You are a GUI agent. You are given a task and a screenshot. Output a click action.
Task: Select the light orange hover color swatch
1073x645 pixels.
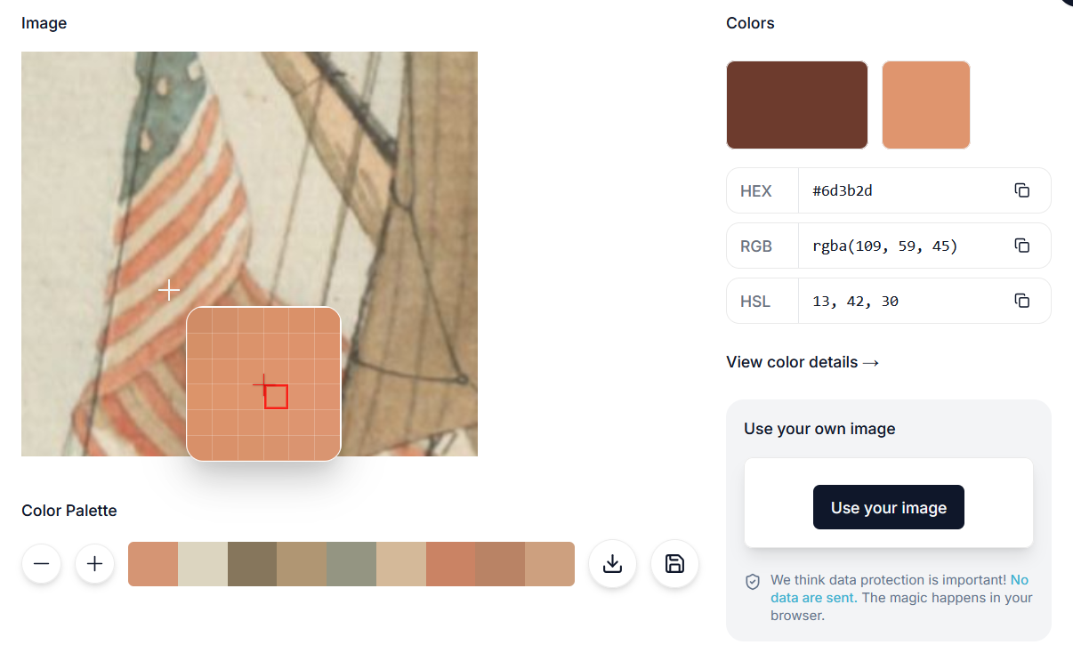click(x=925, y=105)
